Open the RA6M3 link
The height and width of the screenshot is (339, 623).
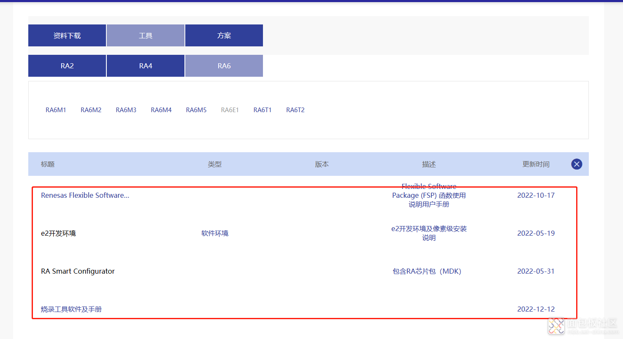[x=126, y=110]
